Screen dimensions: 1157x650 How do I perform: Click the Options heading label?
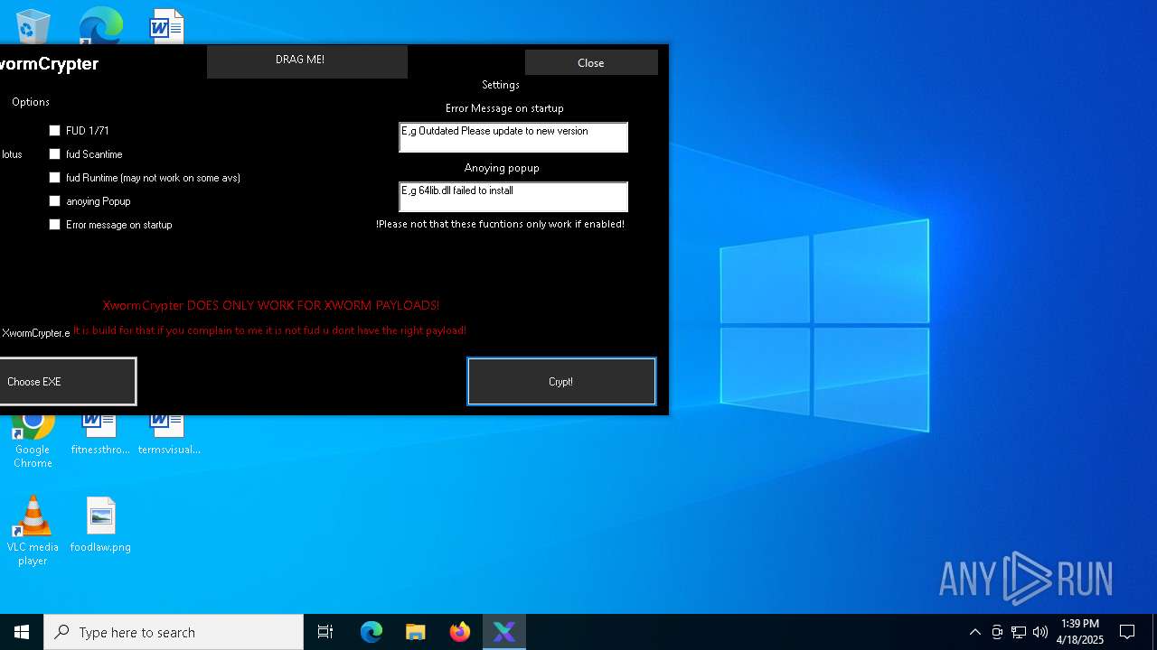click(x=31, y=102)
